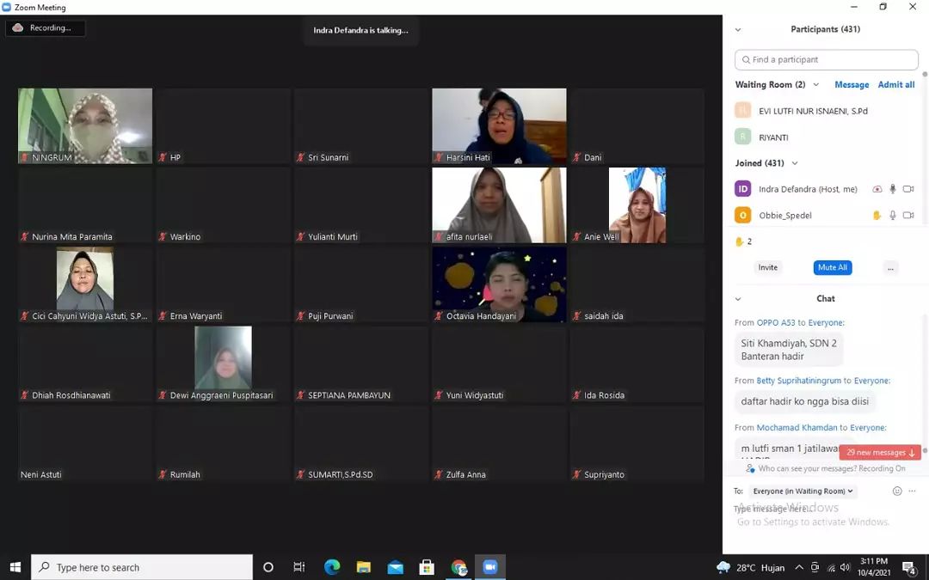
Task: Click Obbie_Spedel's raised hand icon
Action: point(877,216)
